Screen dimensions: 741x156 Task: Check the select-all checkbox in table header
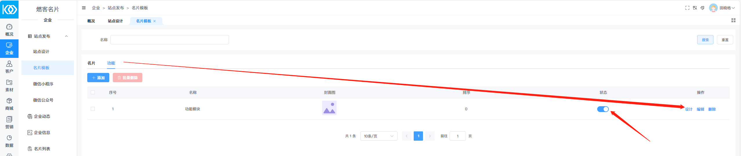click(x=93, y=92)
